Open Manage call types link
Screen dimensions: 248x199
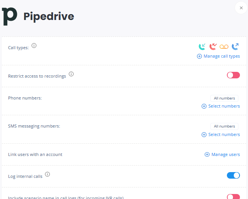222,56
